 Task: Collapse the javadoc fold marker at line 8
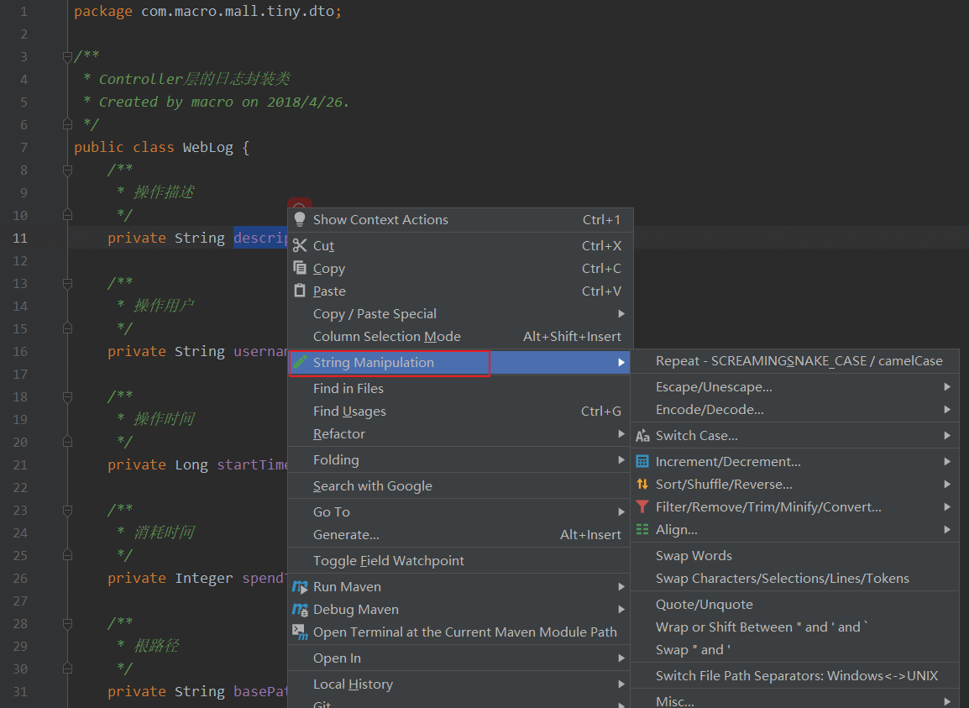coord(67,170)
